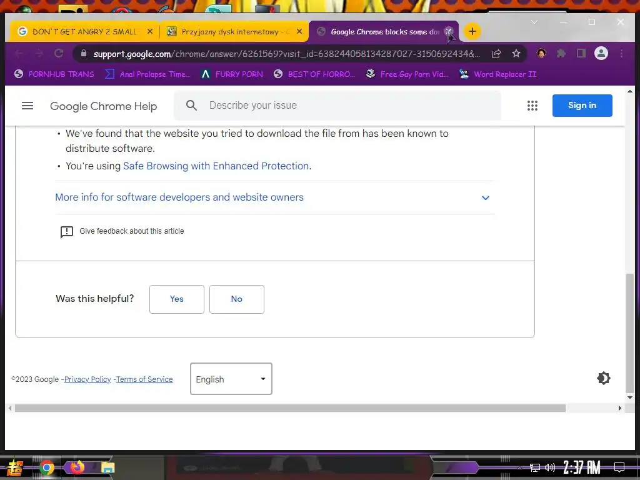Open File Explorer from the taskbar

tap(107, 467)
